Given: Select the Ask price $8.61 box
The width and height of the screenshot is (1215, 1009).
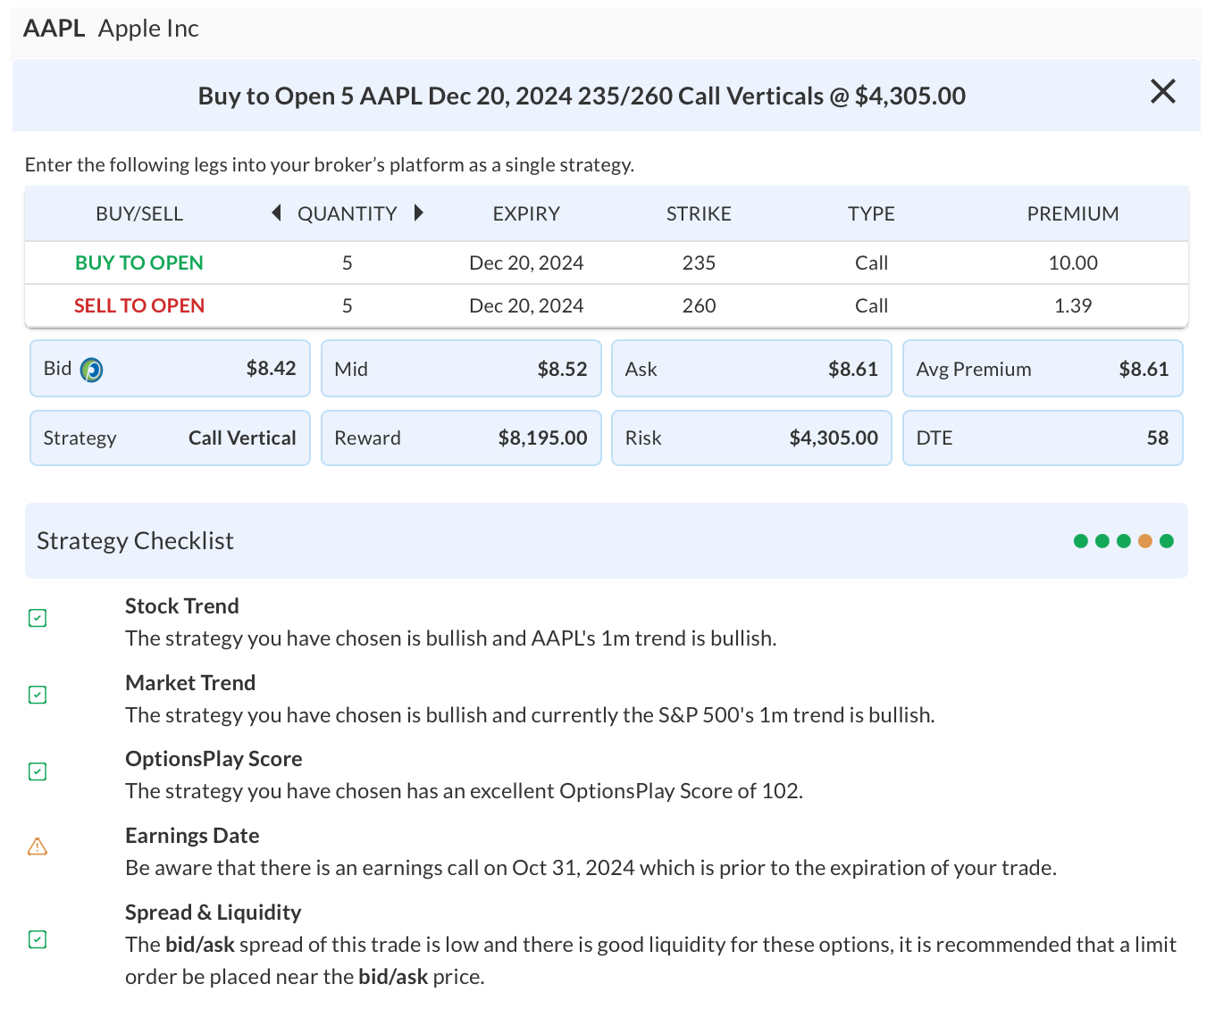Looking at the screenshot, I should click(x=751, y=369).
